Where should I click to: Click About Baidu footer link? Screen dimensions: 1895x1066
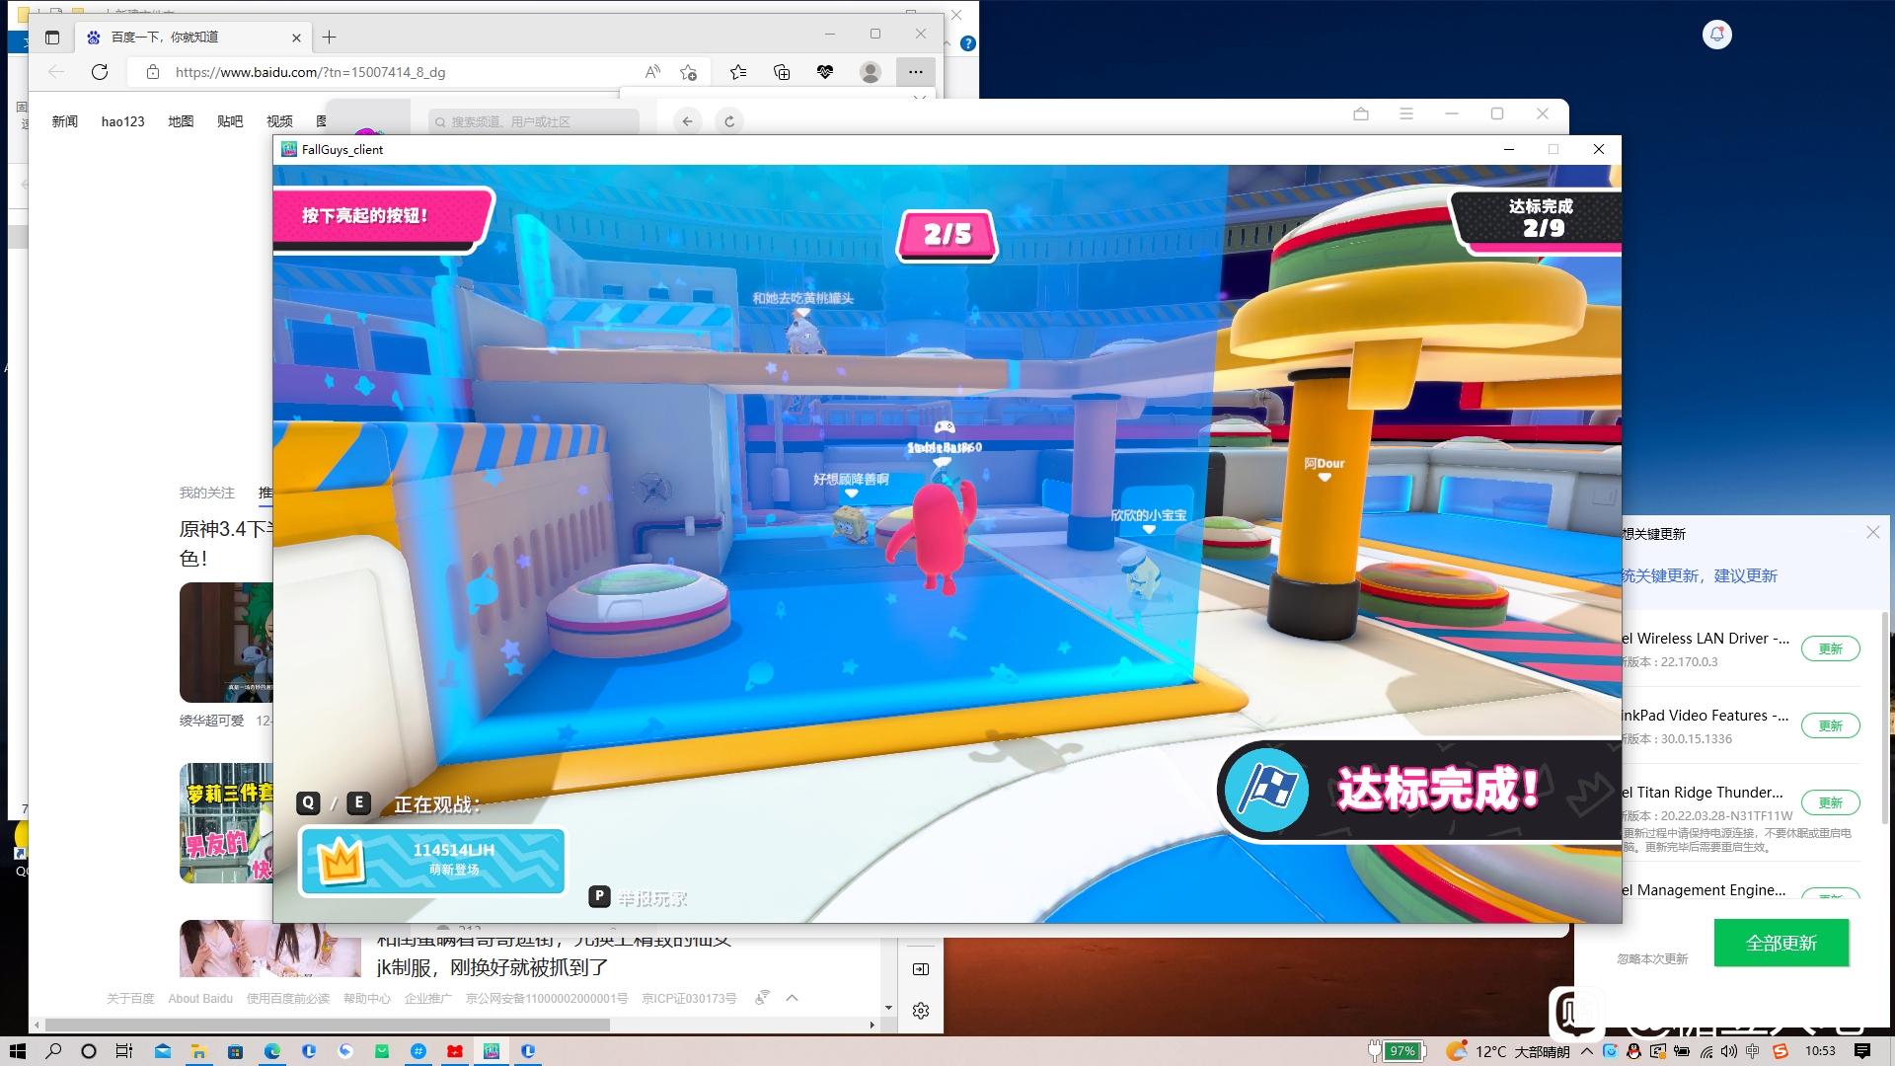pyautogui.click(x=200, y=999)
